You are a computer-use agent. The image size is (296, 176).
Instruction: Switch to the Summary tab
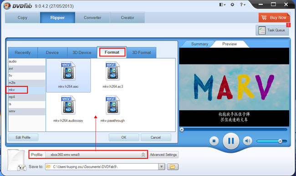point(199,44)
